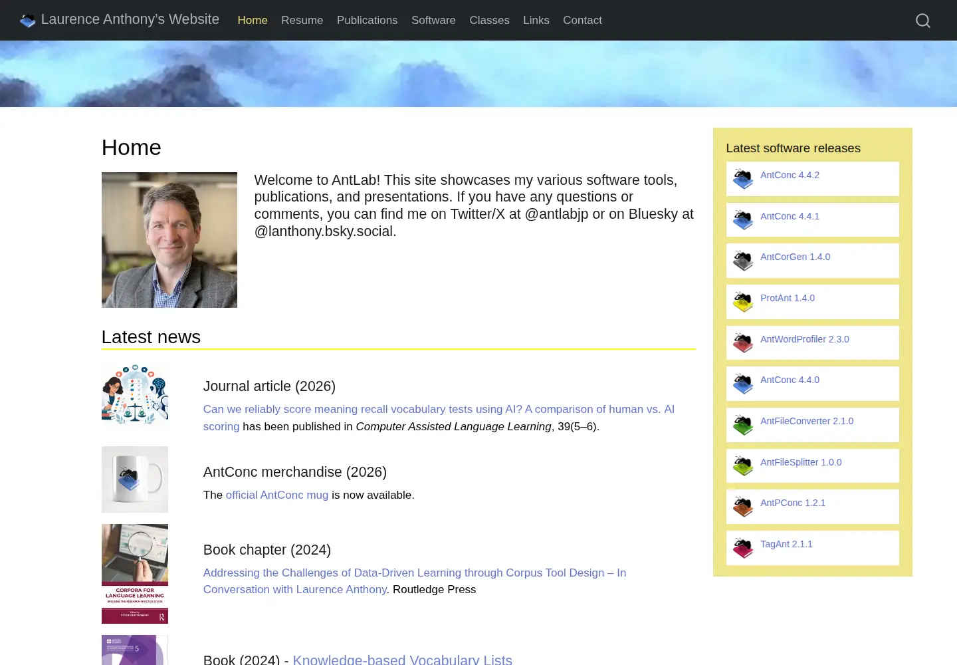The width and height of the screenshot is (957, 665).
Task: Open the ProtAnt 1.4.0 link
Action: [788, 298]
